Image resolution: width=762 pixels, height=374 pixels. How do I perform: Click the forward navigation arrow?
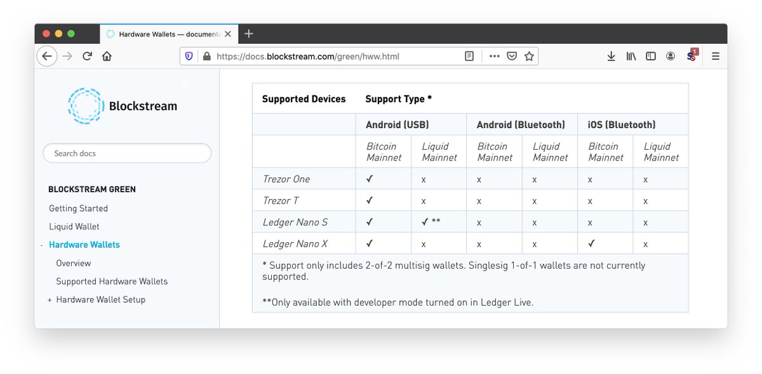pyautogui.click(x=67, y=56)
